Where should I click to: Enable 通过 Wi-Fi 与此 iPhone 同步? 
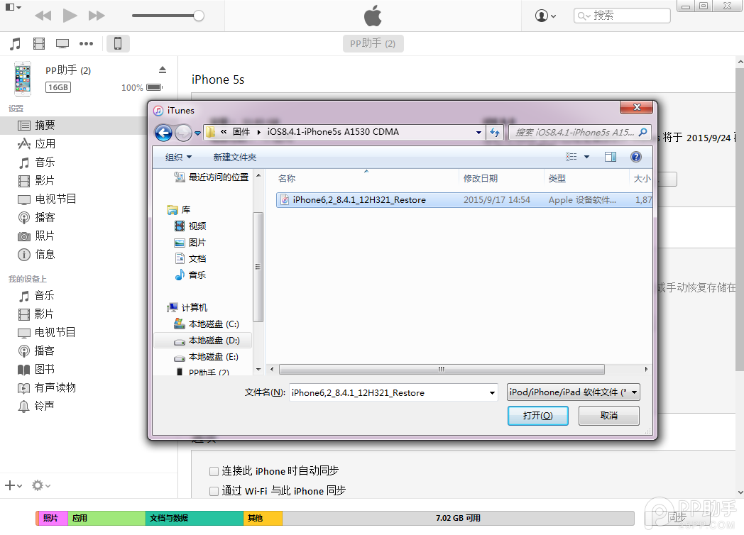[x=214, y=490]
